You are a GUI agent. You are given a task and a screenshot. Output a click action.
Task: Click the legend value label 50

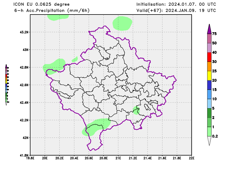(214, 43)
